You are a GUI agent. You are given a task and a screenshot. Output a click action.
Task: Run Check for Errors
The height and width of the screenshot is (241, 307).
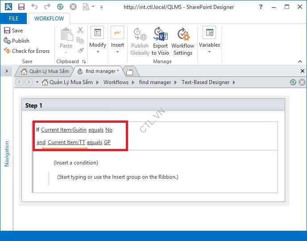click(x=26, y=51)
